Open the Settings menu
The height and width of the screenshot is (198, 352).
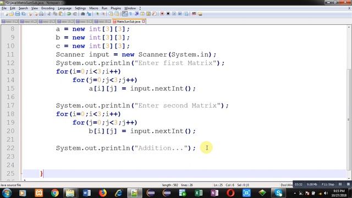coord(80,8)
